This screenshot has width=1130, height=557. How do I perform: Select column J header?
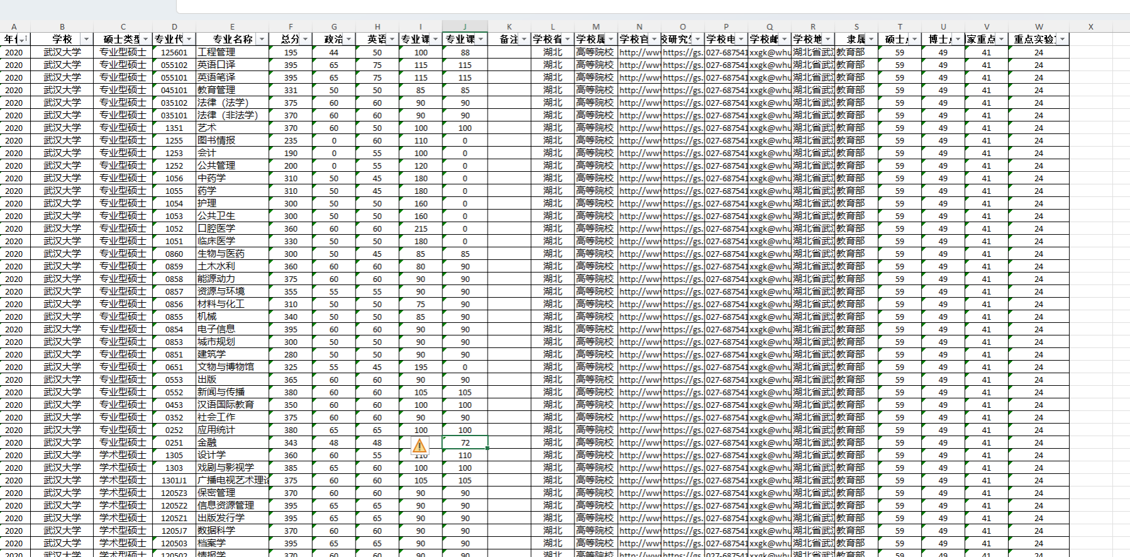(x=465, y=26)
